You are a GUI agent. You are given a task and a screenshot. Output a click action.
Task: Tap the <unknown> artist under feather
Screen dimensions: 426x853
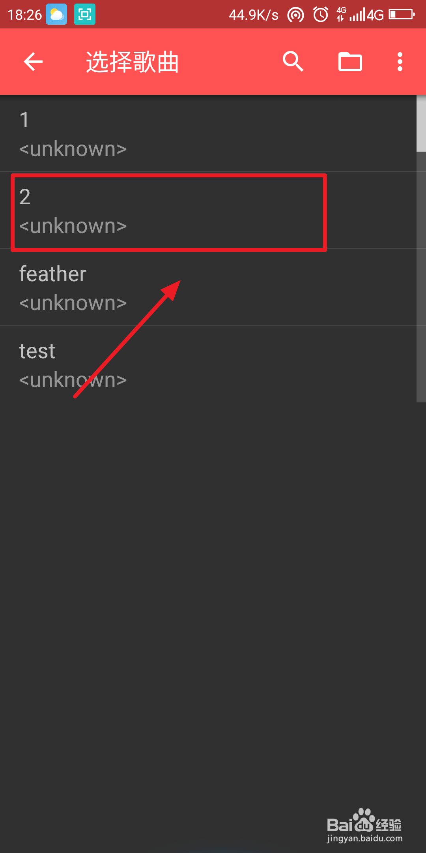point(73,303)
